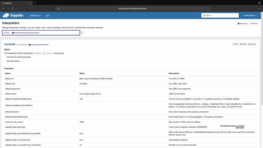Enable Connect to existing process checkbox

coord(5,57)
